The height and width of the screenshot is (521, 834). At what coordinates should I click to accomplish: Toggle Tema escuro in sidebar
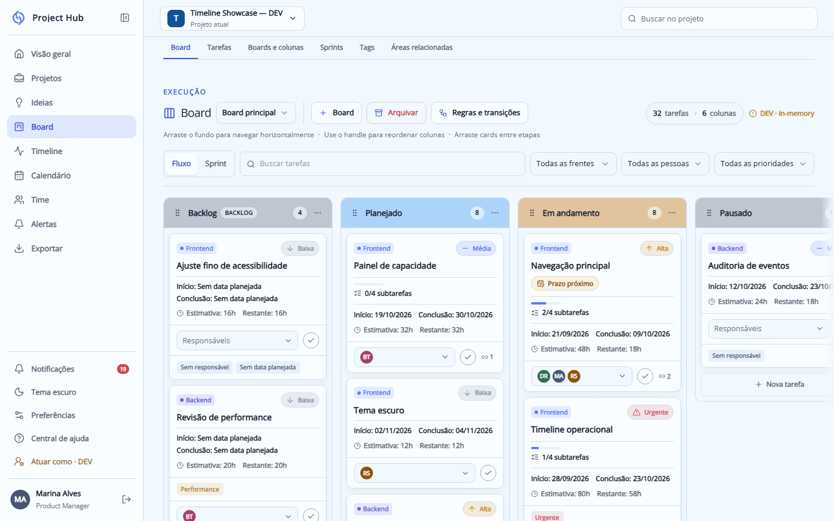coord(71,392)
